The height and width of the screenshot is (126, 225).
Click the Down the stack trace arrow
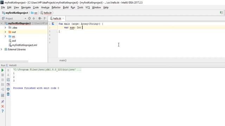(x=8, y=75)
